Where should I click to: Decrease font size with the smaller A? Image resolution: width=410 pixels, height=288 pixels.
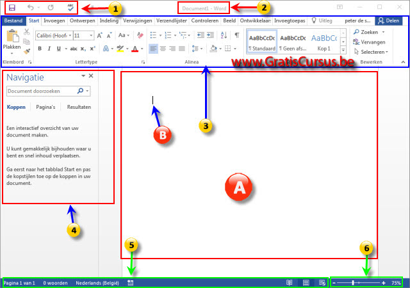tap(110, 35)
